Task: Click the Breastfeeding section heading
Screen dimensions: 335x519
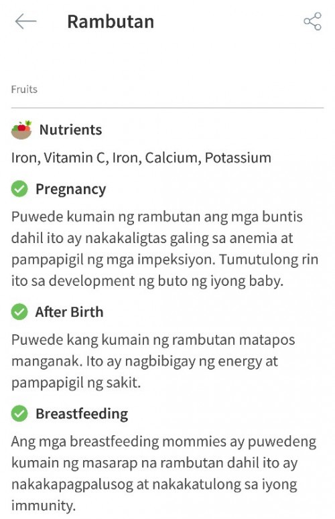Action: (82, 414)
